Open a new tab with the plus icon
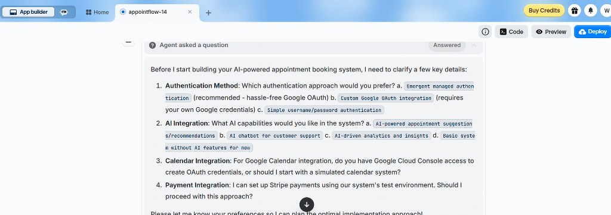The image size is (611, 215). click(208, 13)
